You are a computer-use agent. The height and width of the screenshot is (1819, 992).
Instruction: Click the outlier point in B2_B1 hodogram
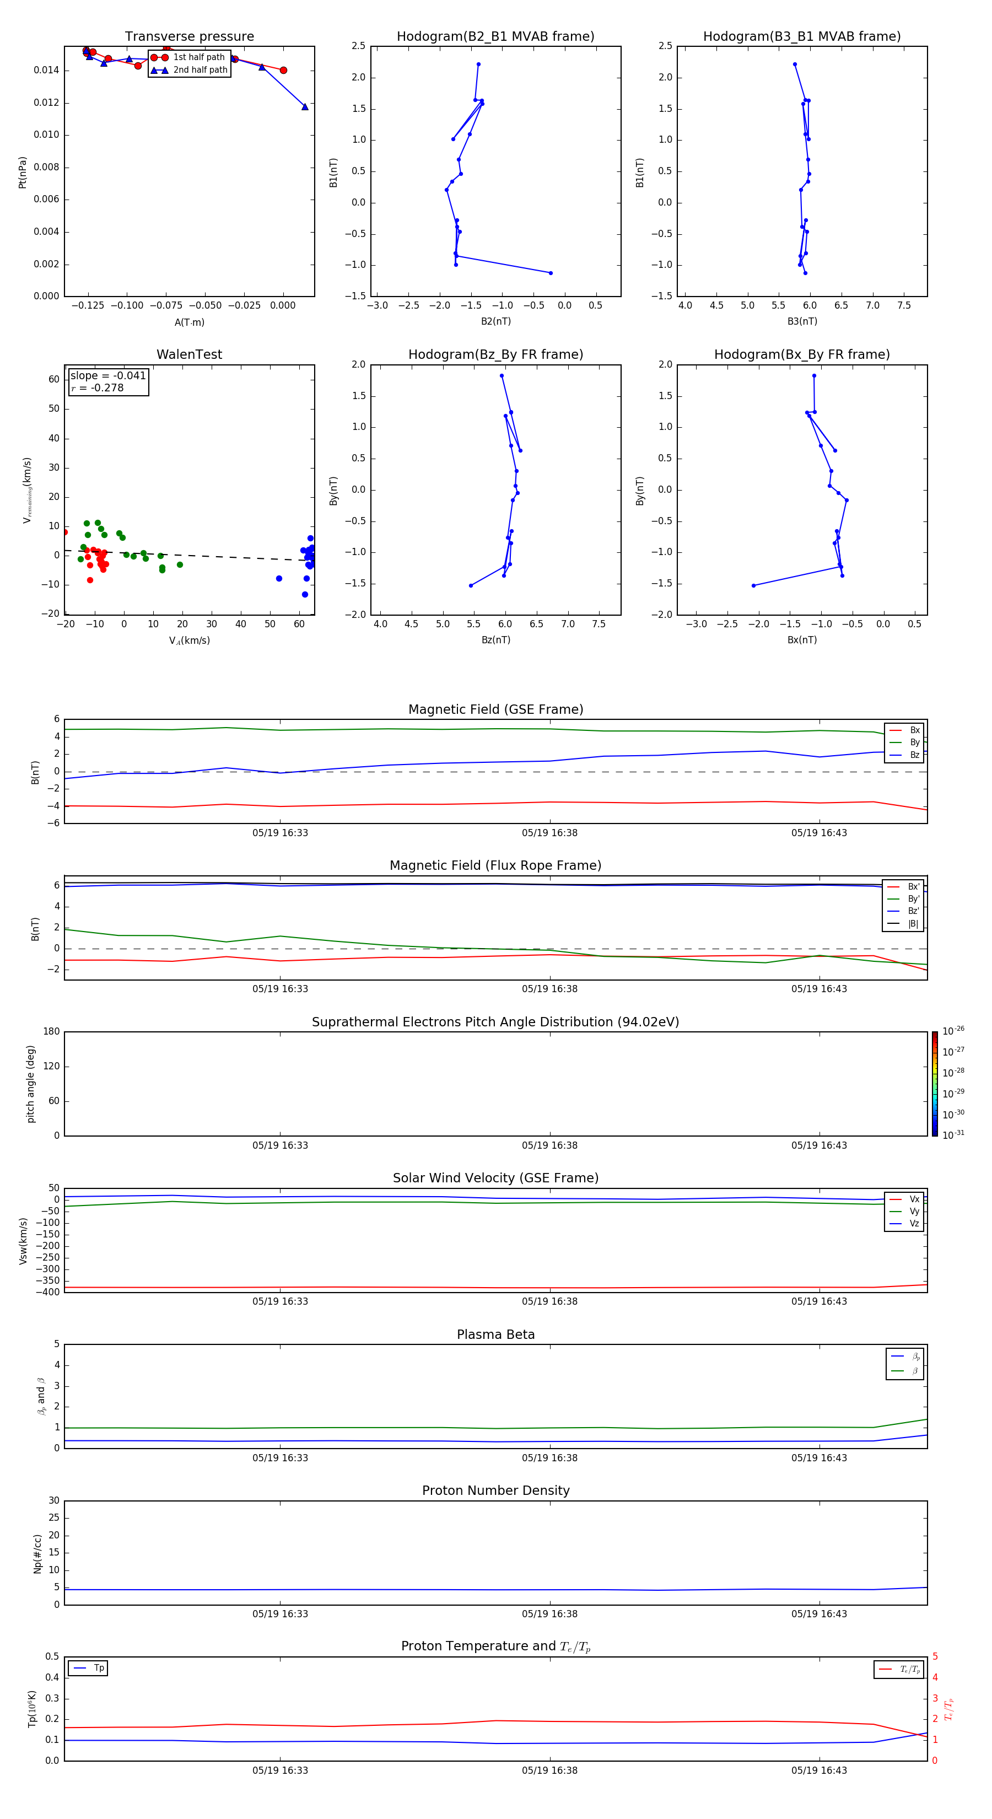coord(551,272)
